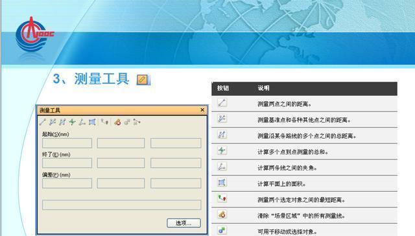Select Area measurement tool in dialog toolbar
This screenshot has height=236, width=415.
[x=92, y=122]
